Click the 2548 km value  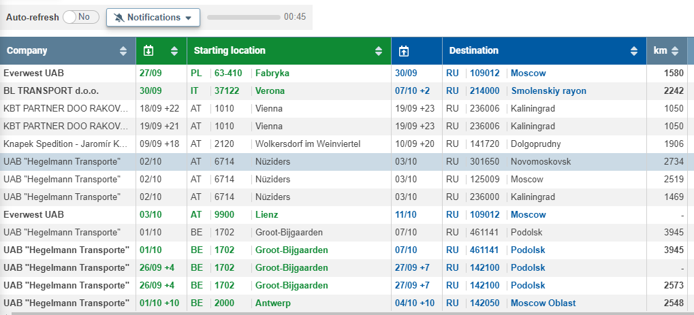click(674, 303)
